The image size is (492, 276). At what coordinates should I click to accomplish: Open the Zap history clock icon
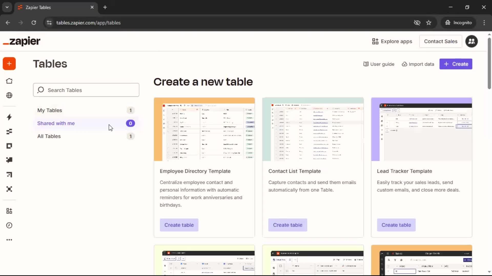[x=9, y=225]
